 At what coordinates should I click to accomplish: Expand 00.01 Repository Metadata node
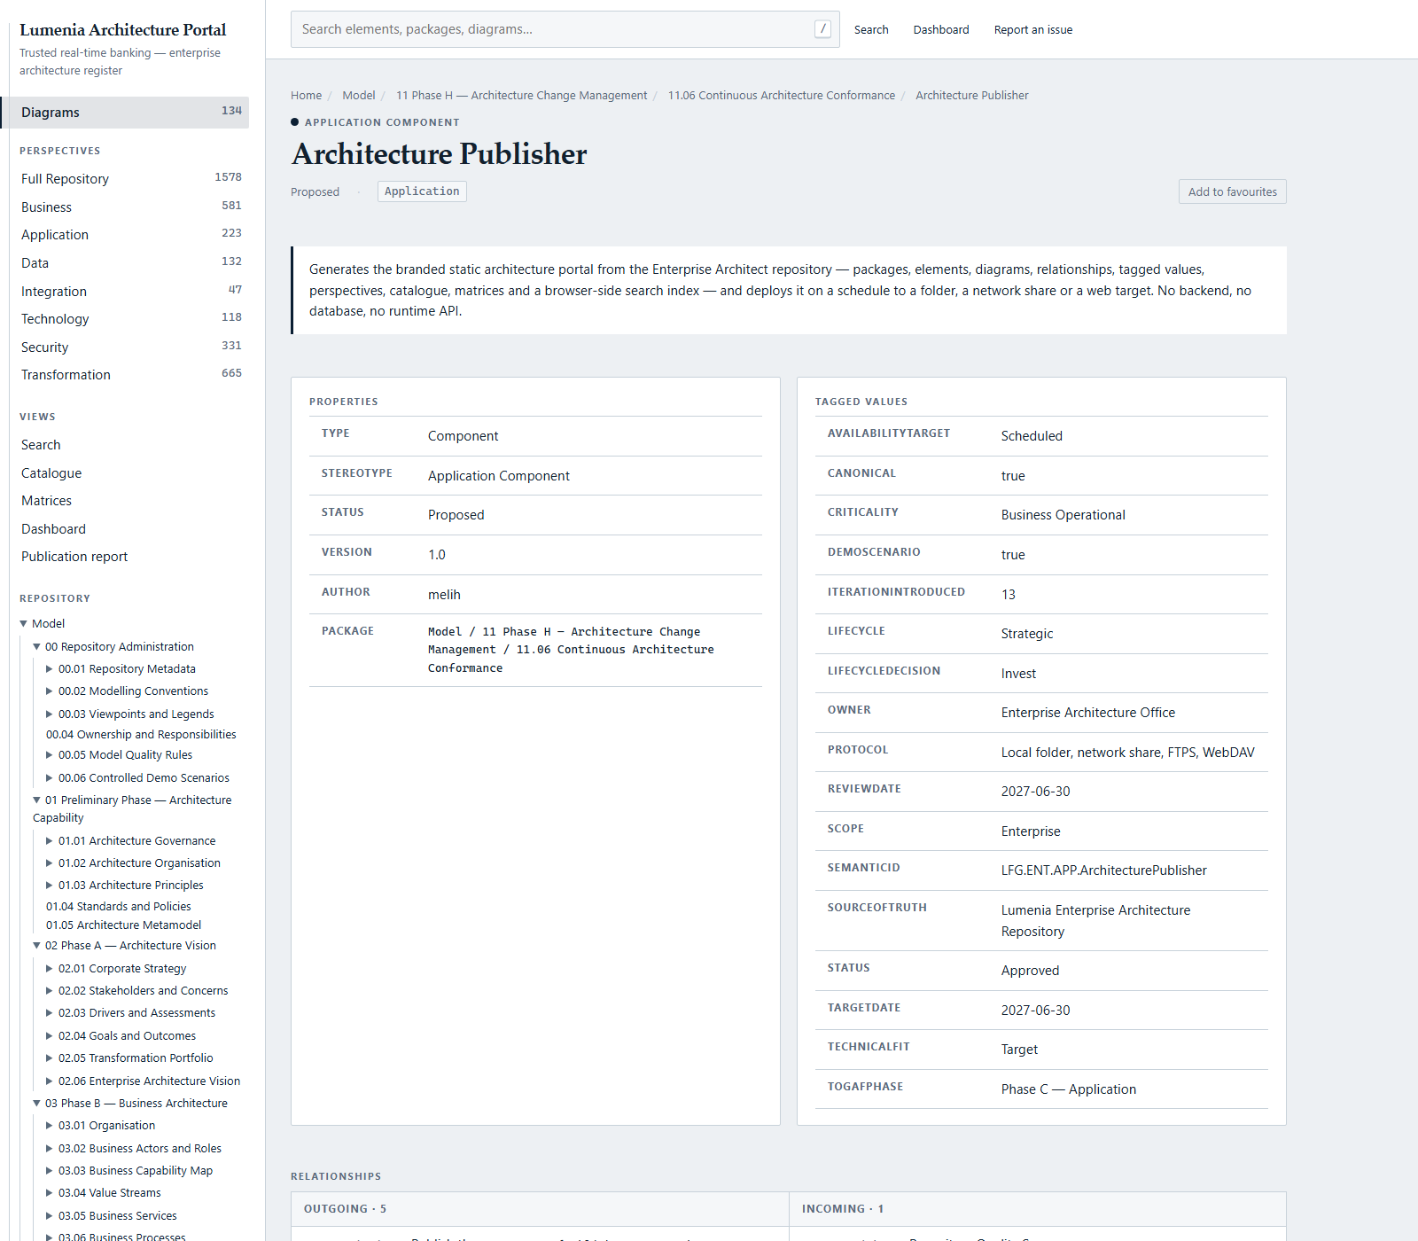pyautogui.click(x=50, y=669)
